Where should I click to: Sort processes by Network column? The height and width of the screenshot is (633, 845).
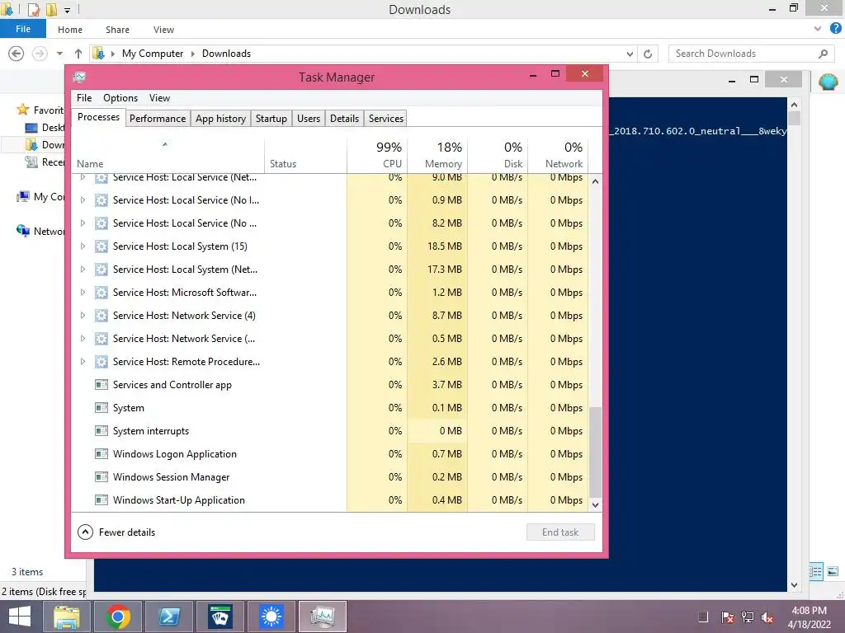point(559,154)
